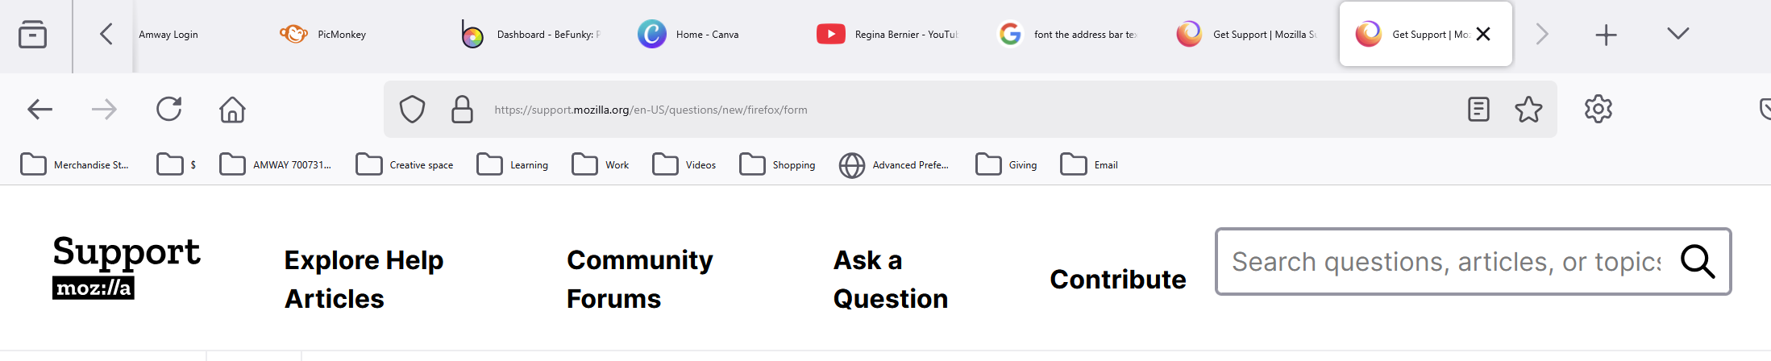Open the settings gear in toolbar

(x=1598, y=109)
